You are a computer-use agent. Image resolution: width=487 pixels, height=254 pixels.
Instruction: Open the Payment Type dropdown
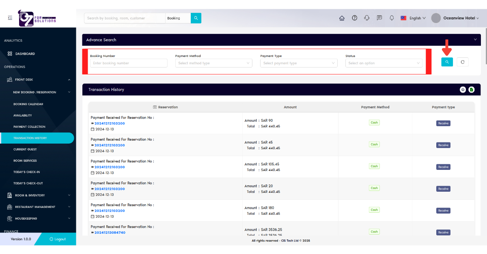click(x=299, y=63)
